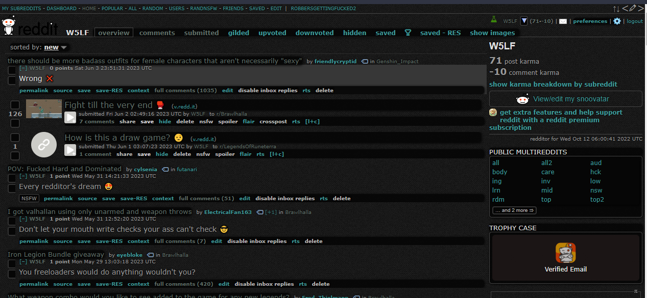
Task: Open the 'Fight till the very end' thumbnail
Action: click(x=44, y=109)
